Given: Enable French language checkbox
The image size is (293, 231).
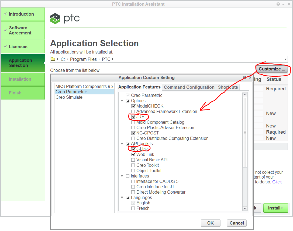Looking at the screenshot, I should tap(133, 208).
